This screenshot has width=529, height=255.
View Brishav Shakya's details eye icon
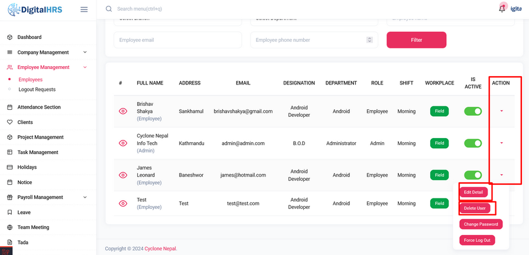[123, 111]
